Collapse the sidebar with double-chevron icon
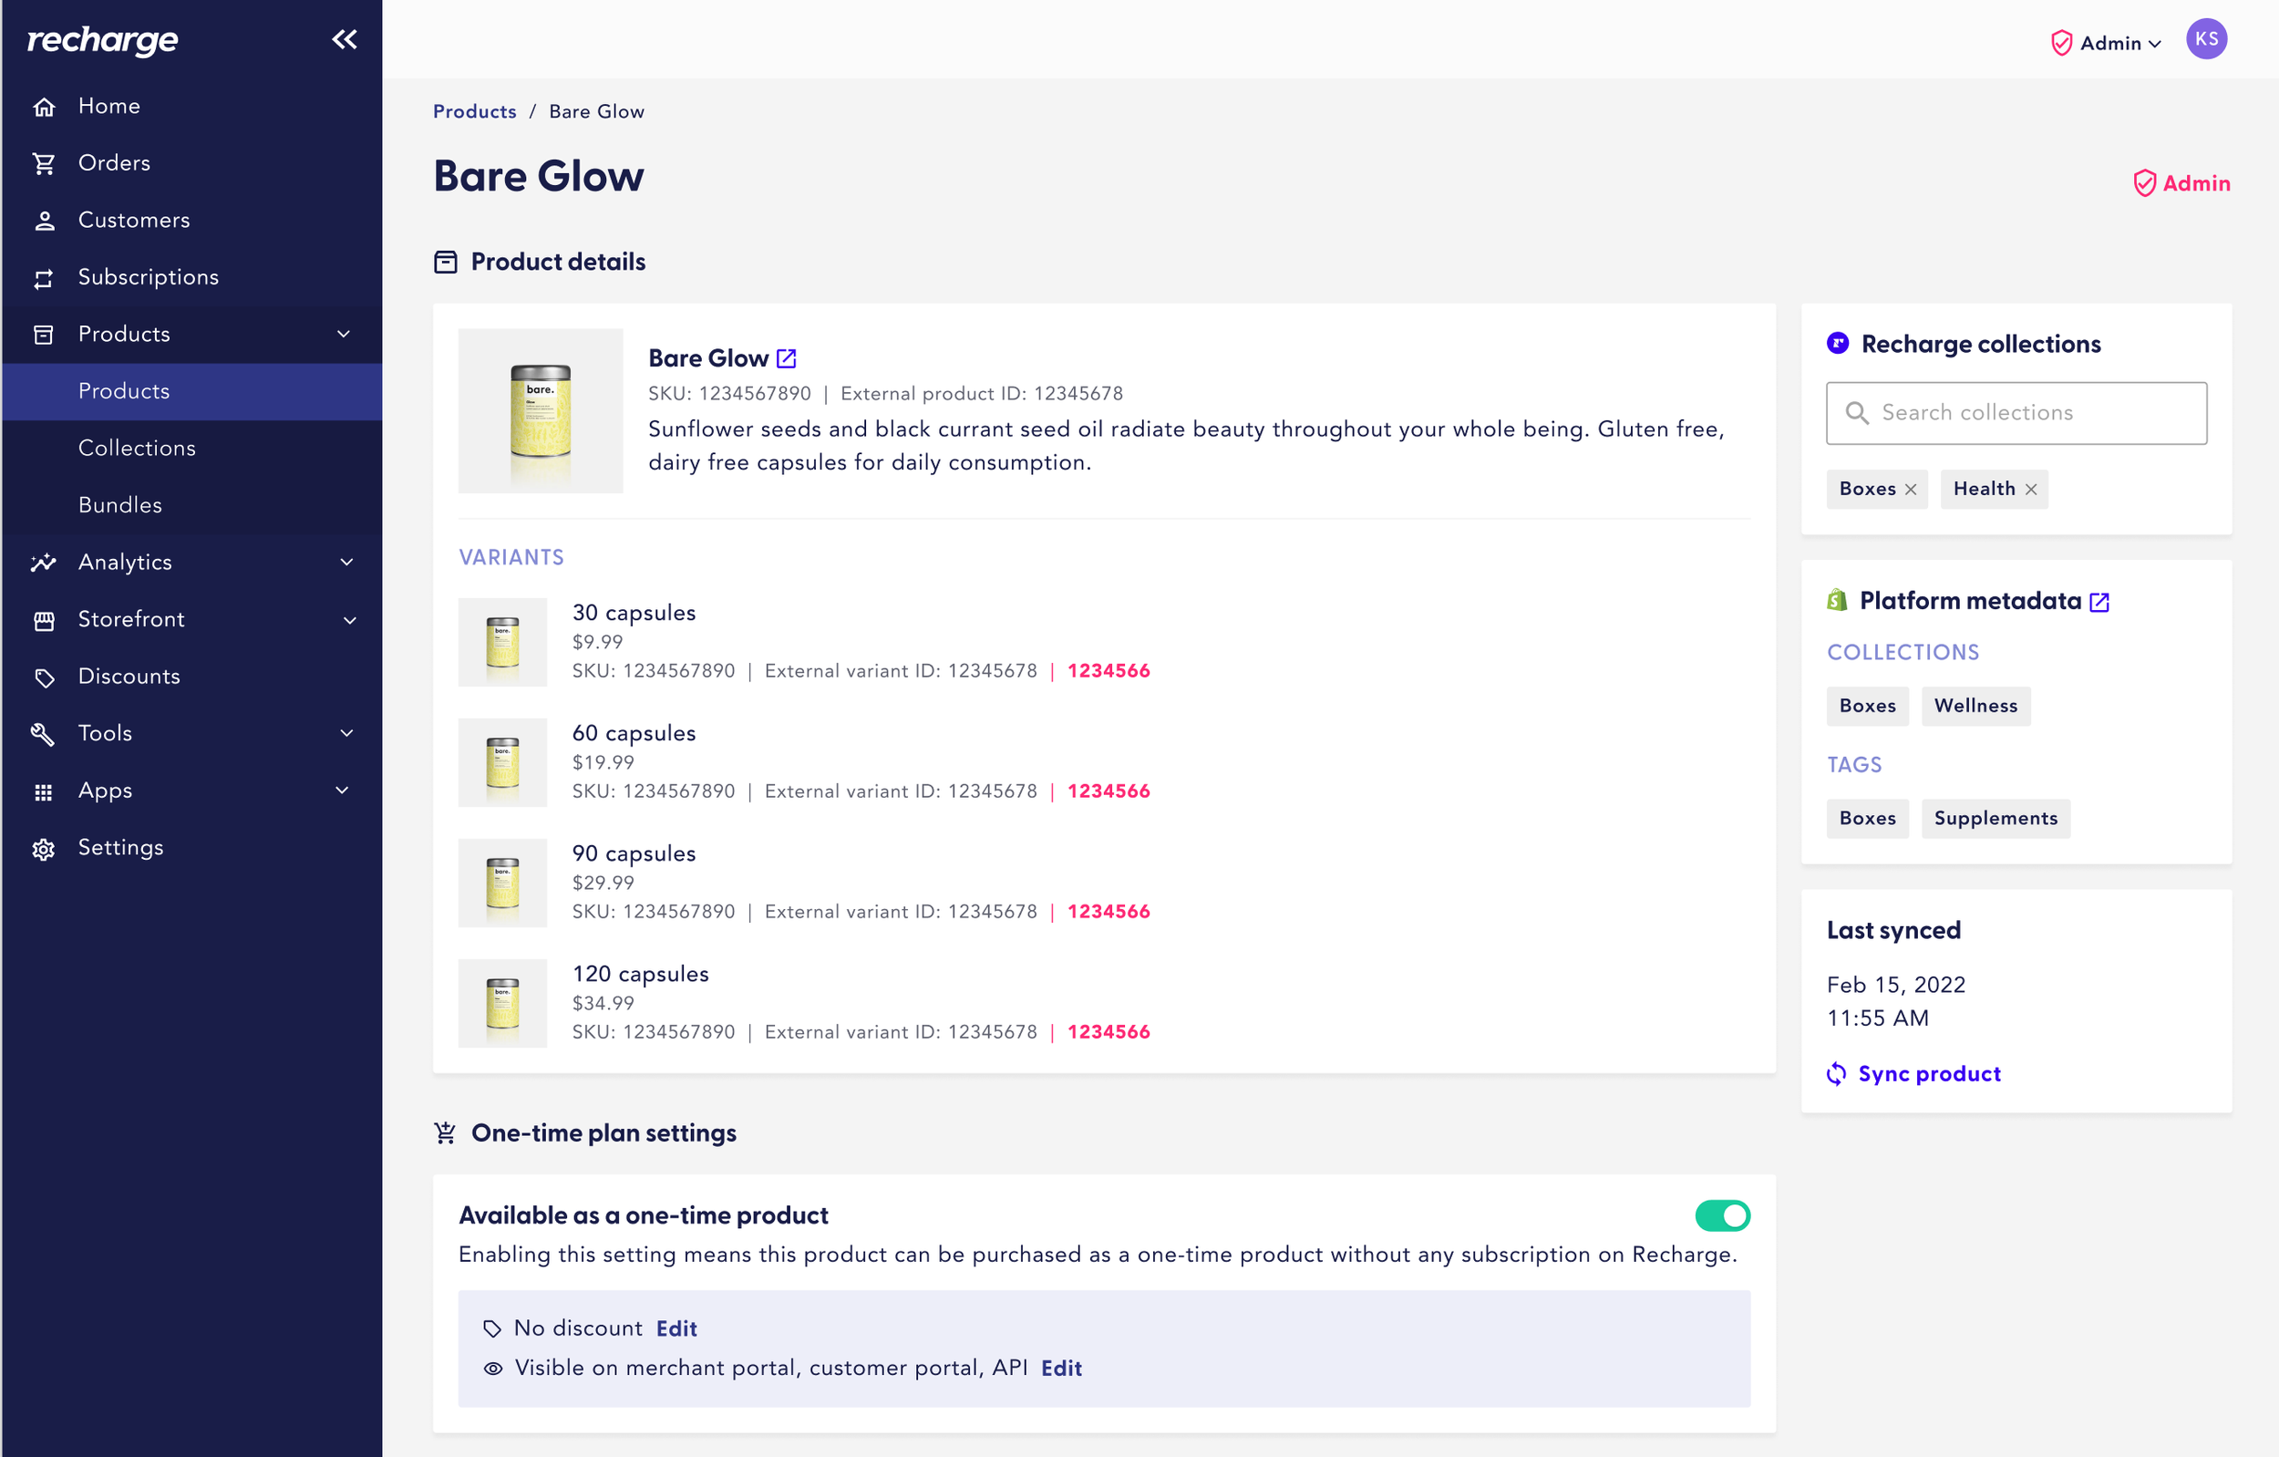This screenshot has width=2279, height=1457. [344, 39]
